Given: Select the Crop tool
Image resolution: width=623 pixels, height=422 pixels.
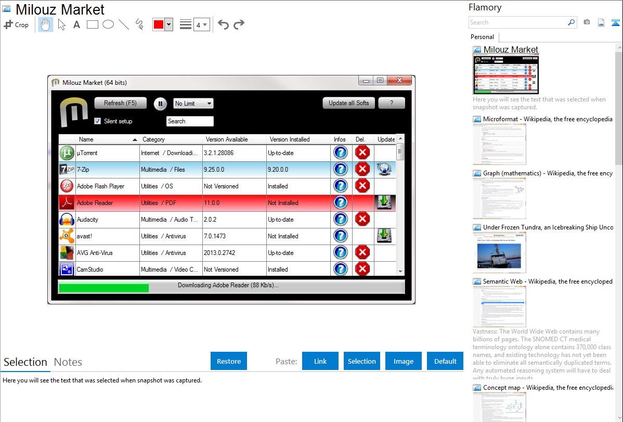Looking at the screenshot, I should coord(16,24).
